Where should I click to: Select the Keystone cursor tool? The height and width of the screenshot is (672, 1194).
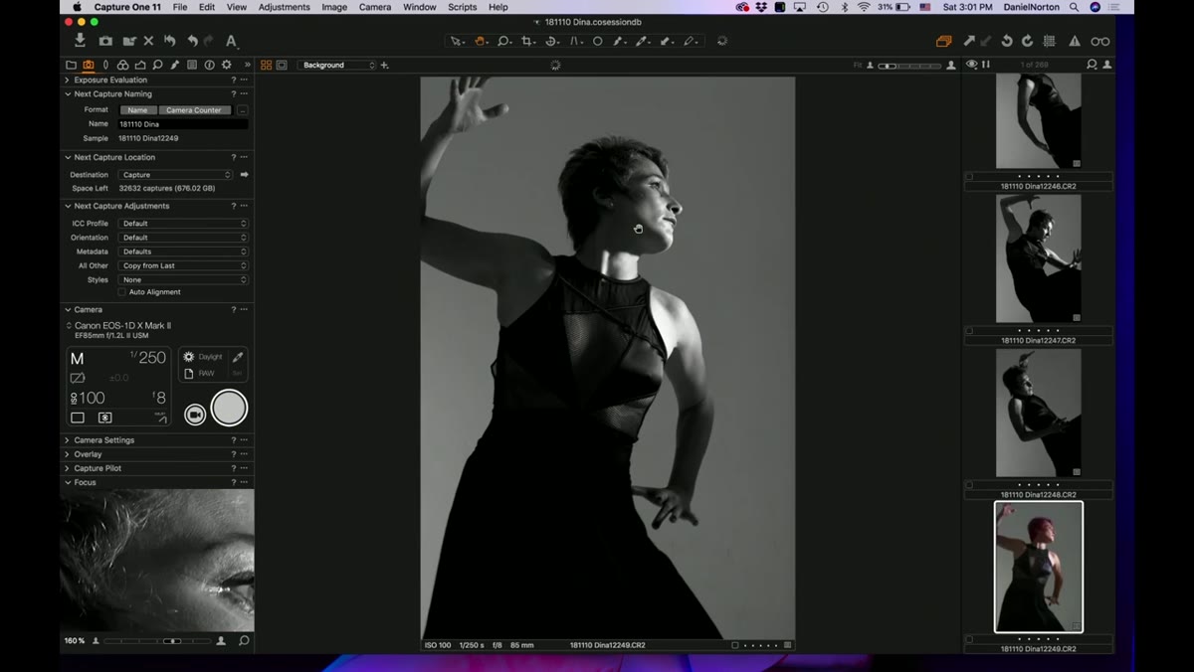click(x=575, y=41)
